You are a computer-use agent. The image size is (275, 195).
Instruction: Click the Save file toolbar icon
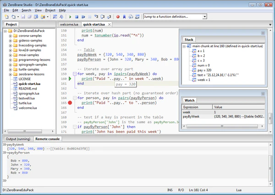tap(22, 17)
